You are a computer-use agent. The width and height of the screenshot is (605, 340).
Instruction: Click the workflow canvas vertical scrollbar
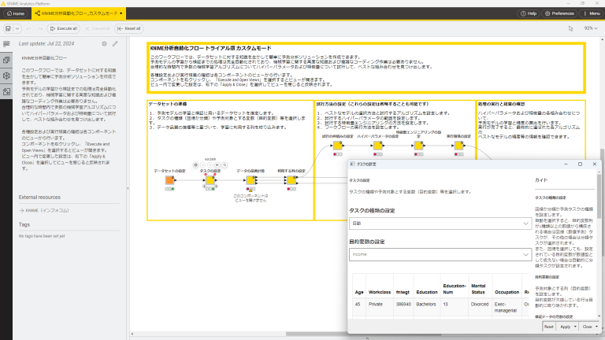pyautogui.click(x=603, y=202)
